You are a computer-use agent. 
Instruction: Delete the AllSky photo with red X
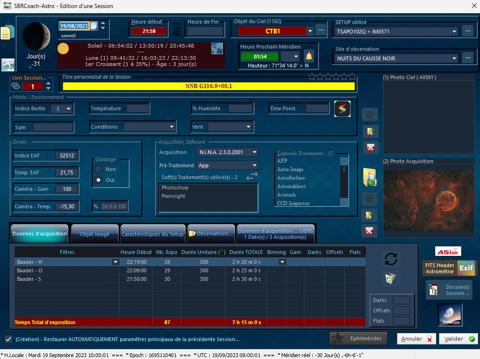point(370,147)
